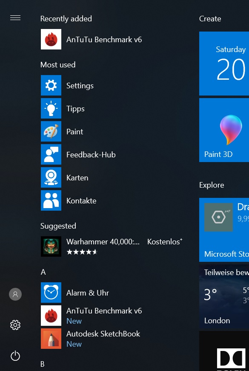Viewport: 249px width, 371px height.
Task: Click the gear settings icon in sidebar
Action: coord(15,325)
